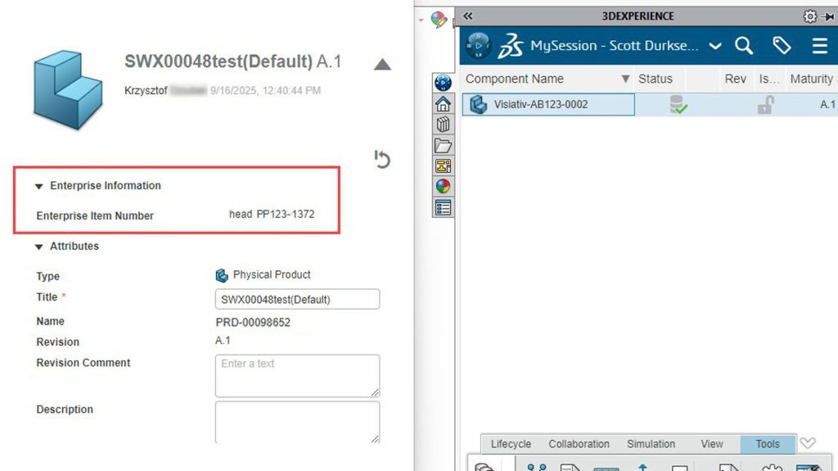This screenshot has width=838, height=471.
Task: Sort by the Status column header
Action: (x=656, y=79)
